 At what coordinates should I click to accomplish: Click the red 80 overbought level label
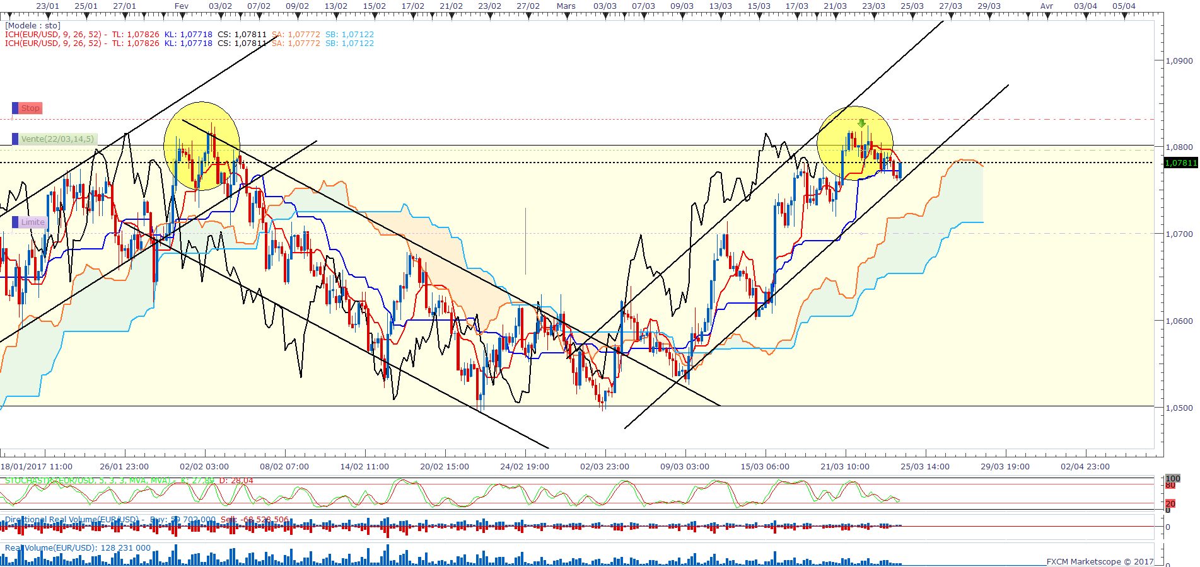[x=1170, y=485]
